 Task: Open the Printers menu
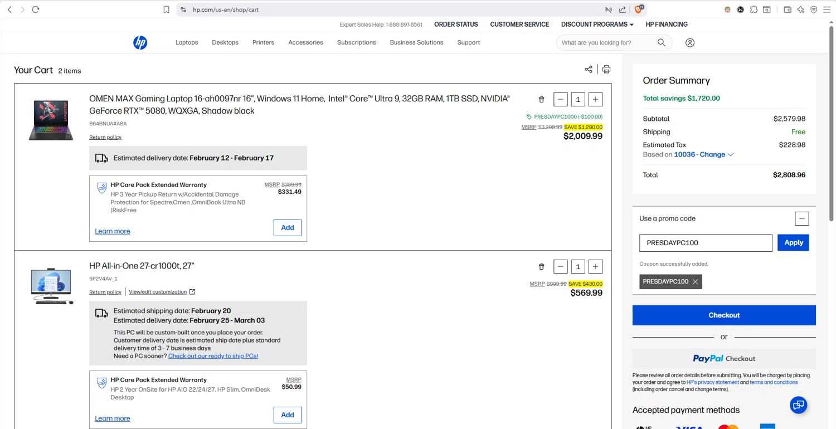coord(263,42)
